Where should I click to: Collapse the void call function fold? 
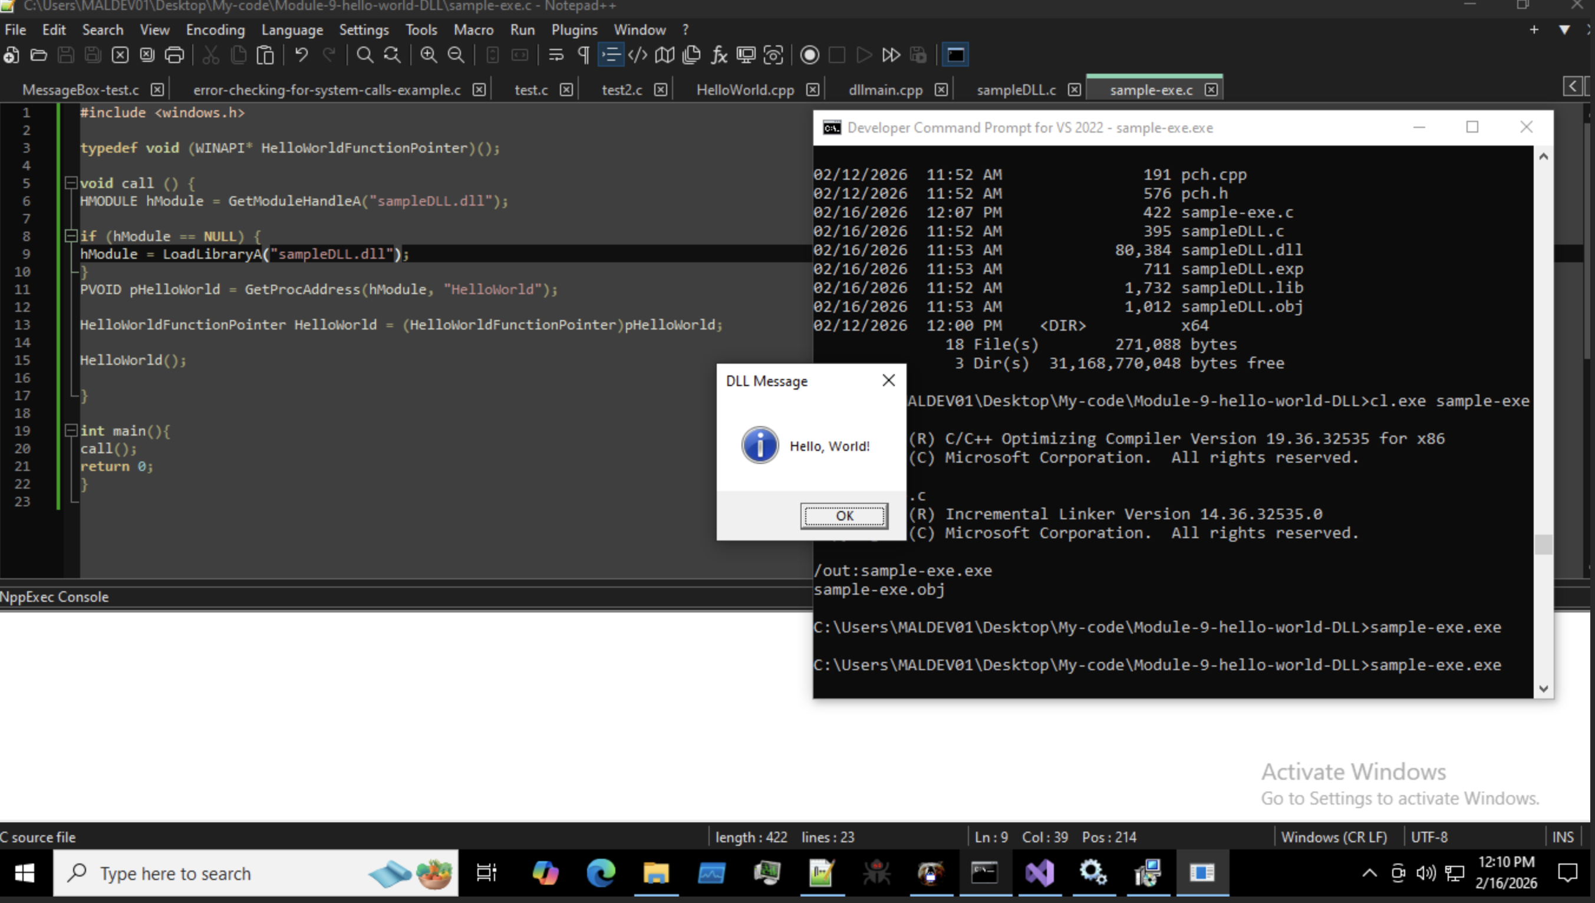click(x=71, y=182)
